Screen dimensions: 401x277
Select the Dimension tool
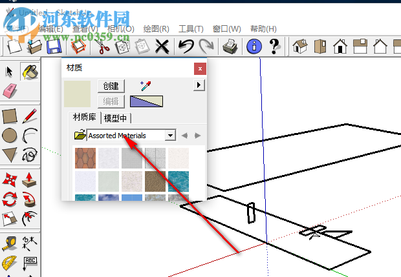(30, 243)
